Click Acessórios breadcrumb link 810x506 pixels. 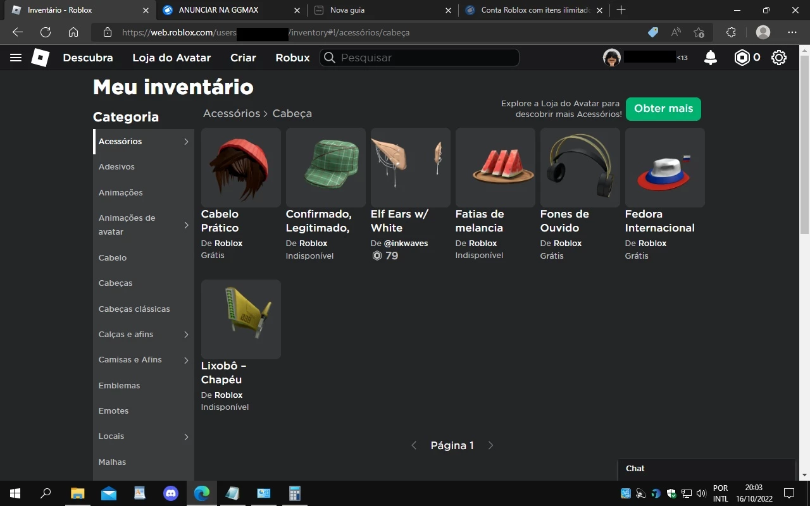[232, 113]
